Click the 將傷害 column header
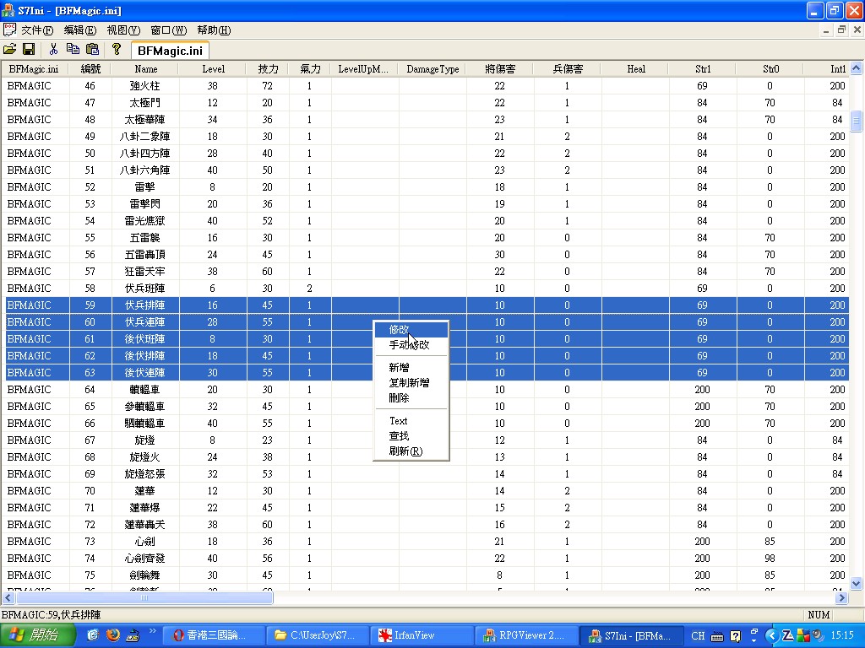The width and height of the screenshot is (865, 648). click(500, 69)
